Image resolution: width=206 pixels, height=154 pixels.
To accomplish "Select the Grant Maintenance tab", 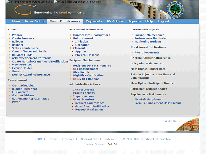I will (65, 21).
